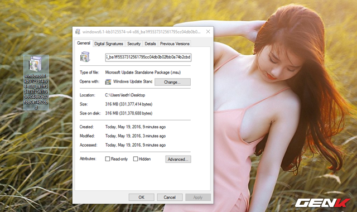Switch to the General tab

84,43
